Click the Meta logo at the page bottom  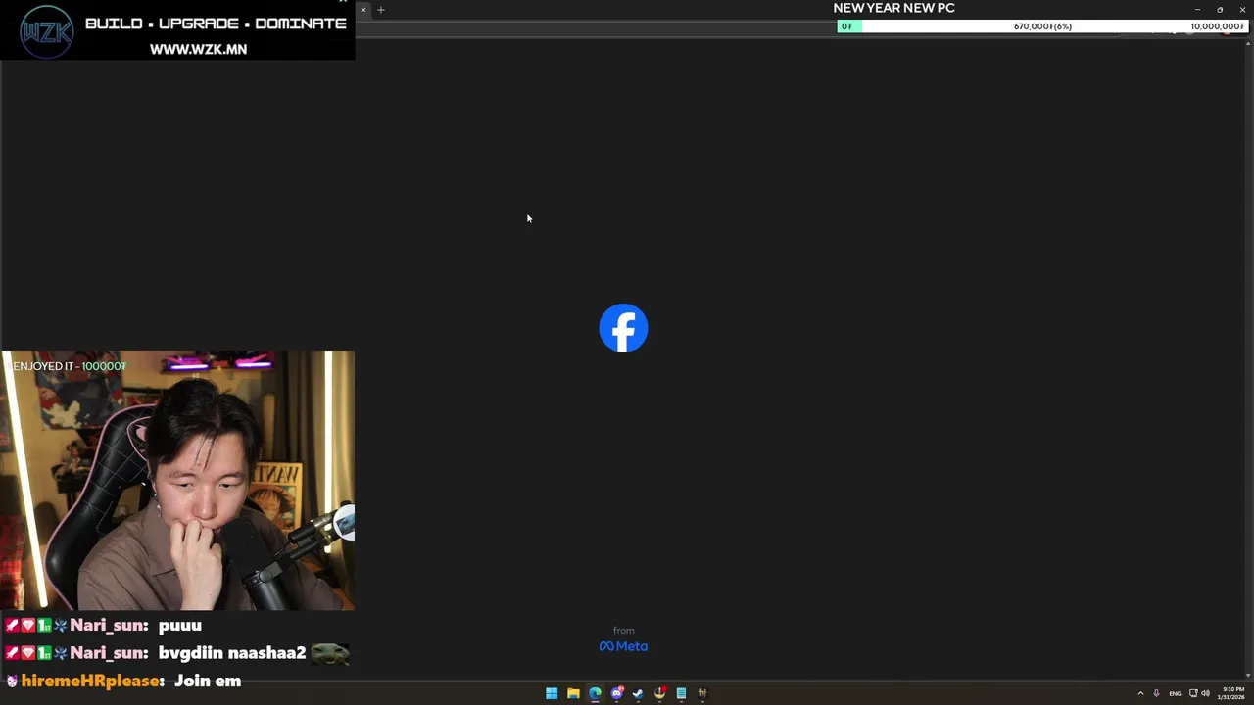[x=623, y=646]
